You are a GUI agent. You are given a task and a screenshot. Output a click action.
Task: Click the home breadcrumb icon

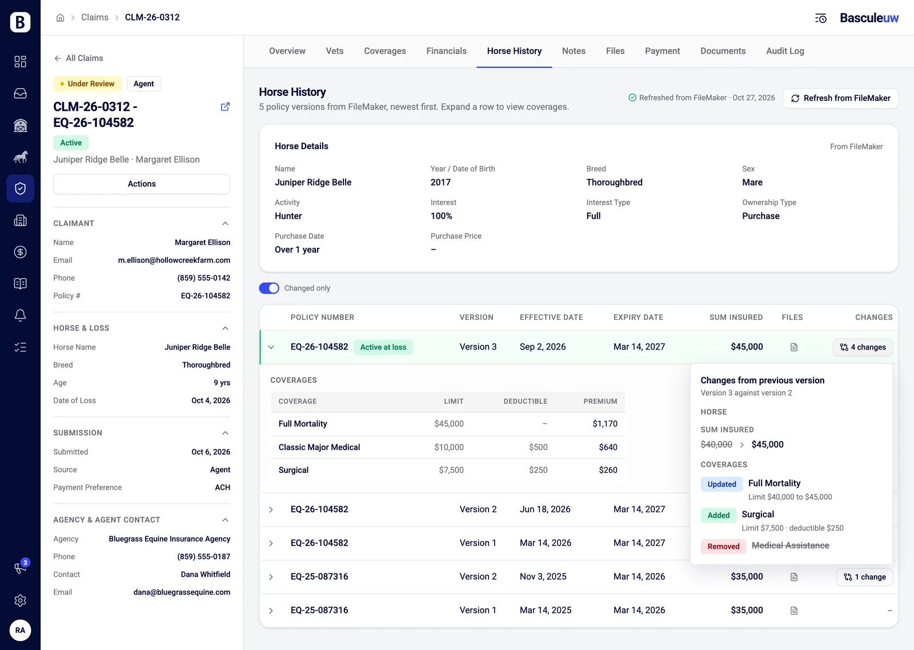pyautogui.click(x=60, y=18)
